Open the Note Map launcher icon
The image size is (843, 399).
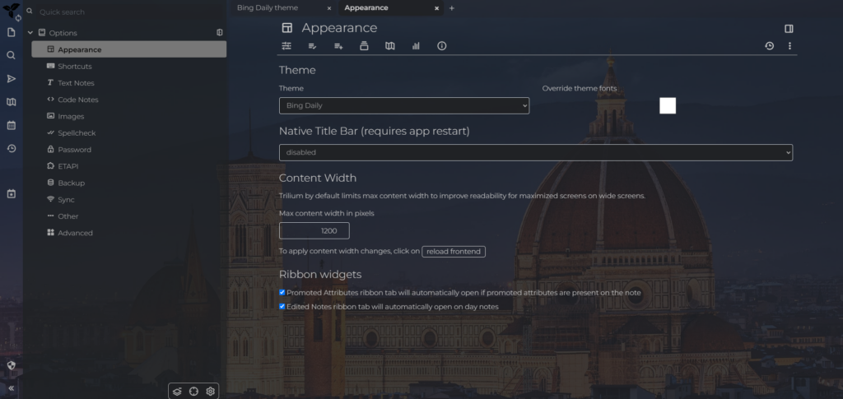(x=11, y=102)
